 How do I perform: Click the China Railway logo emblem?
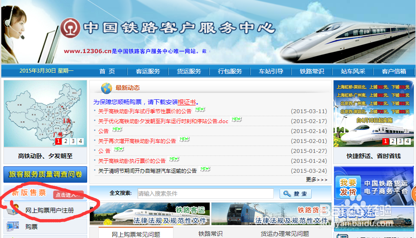[70, 28]
